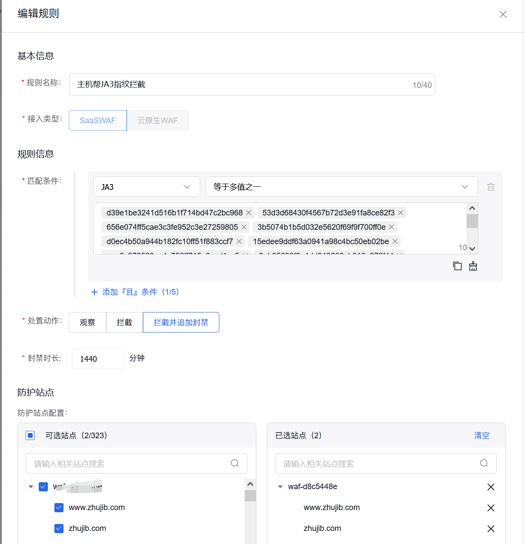Uncheck the www.zhujib.com site checkbox
The height and width of the screenshot is (544, 524).
[x=59, y=507]
